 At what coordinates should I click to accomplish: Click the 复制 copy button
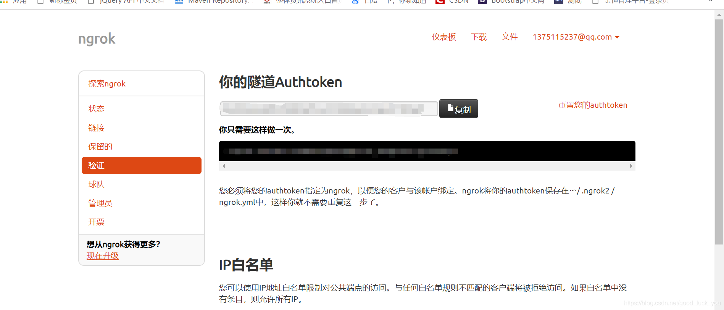(x=459, y=109)
